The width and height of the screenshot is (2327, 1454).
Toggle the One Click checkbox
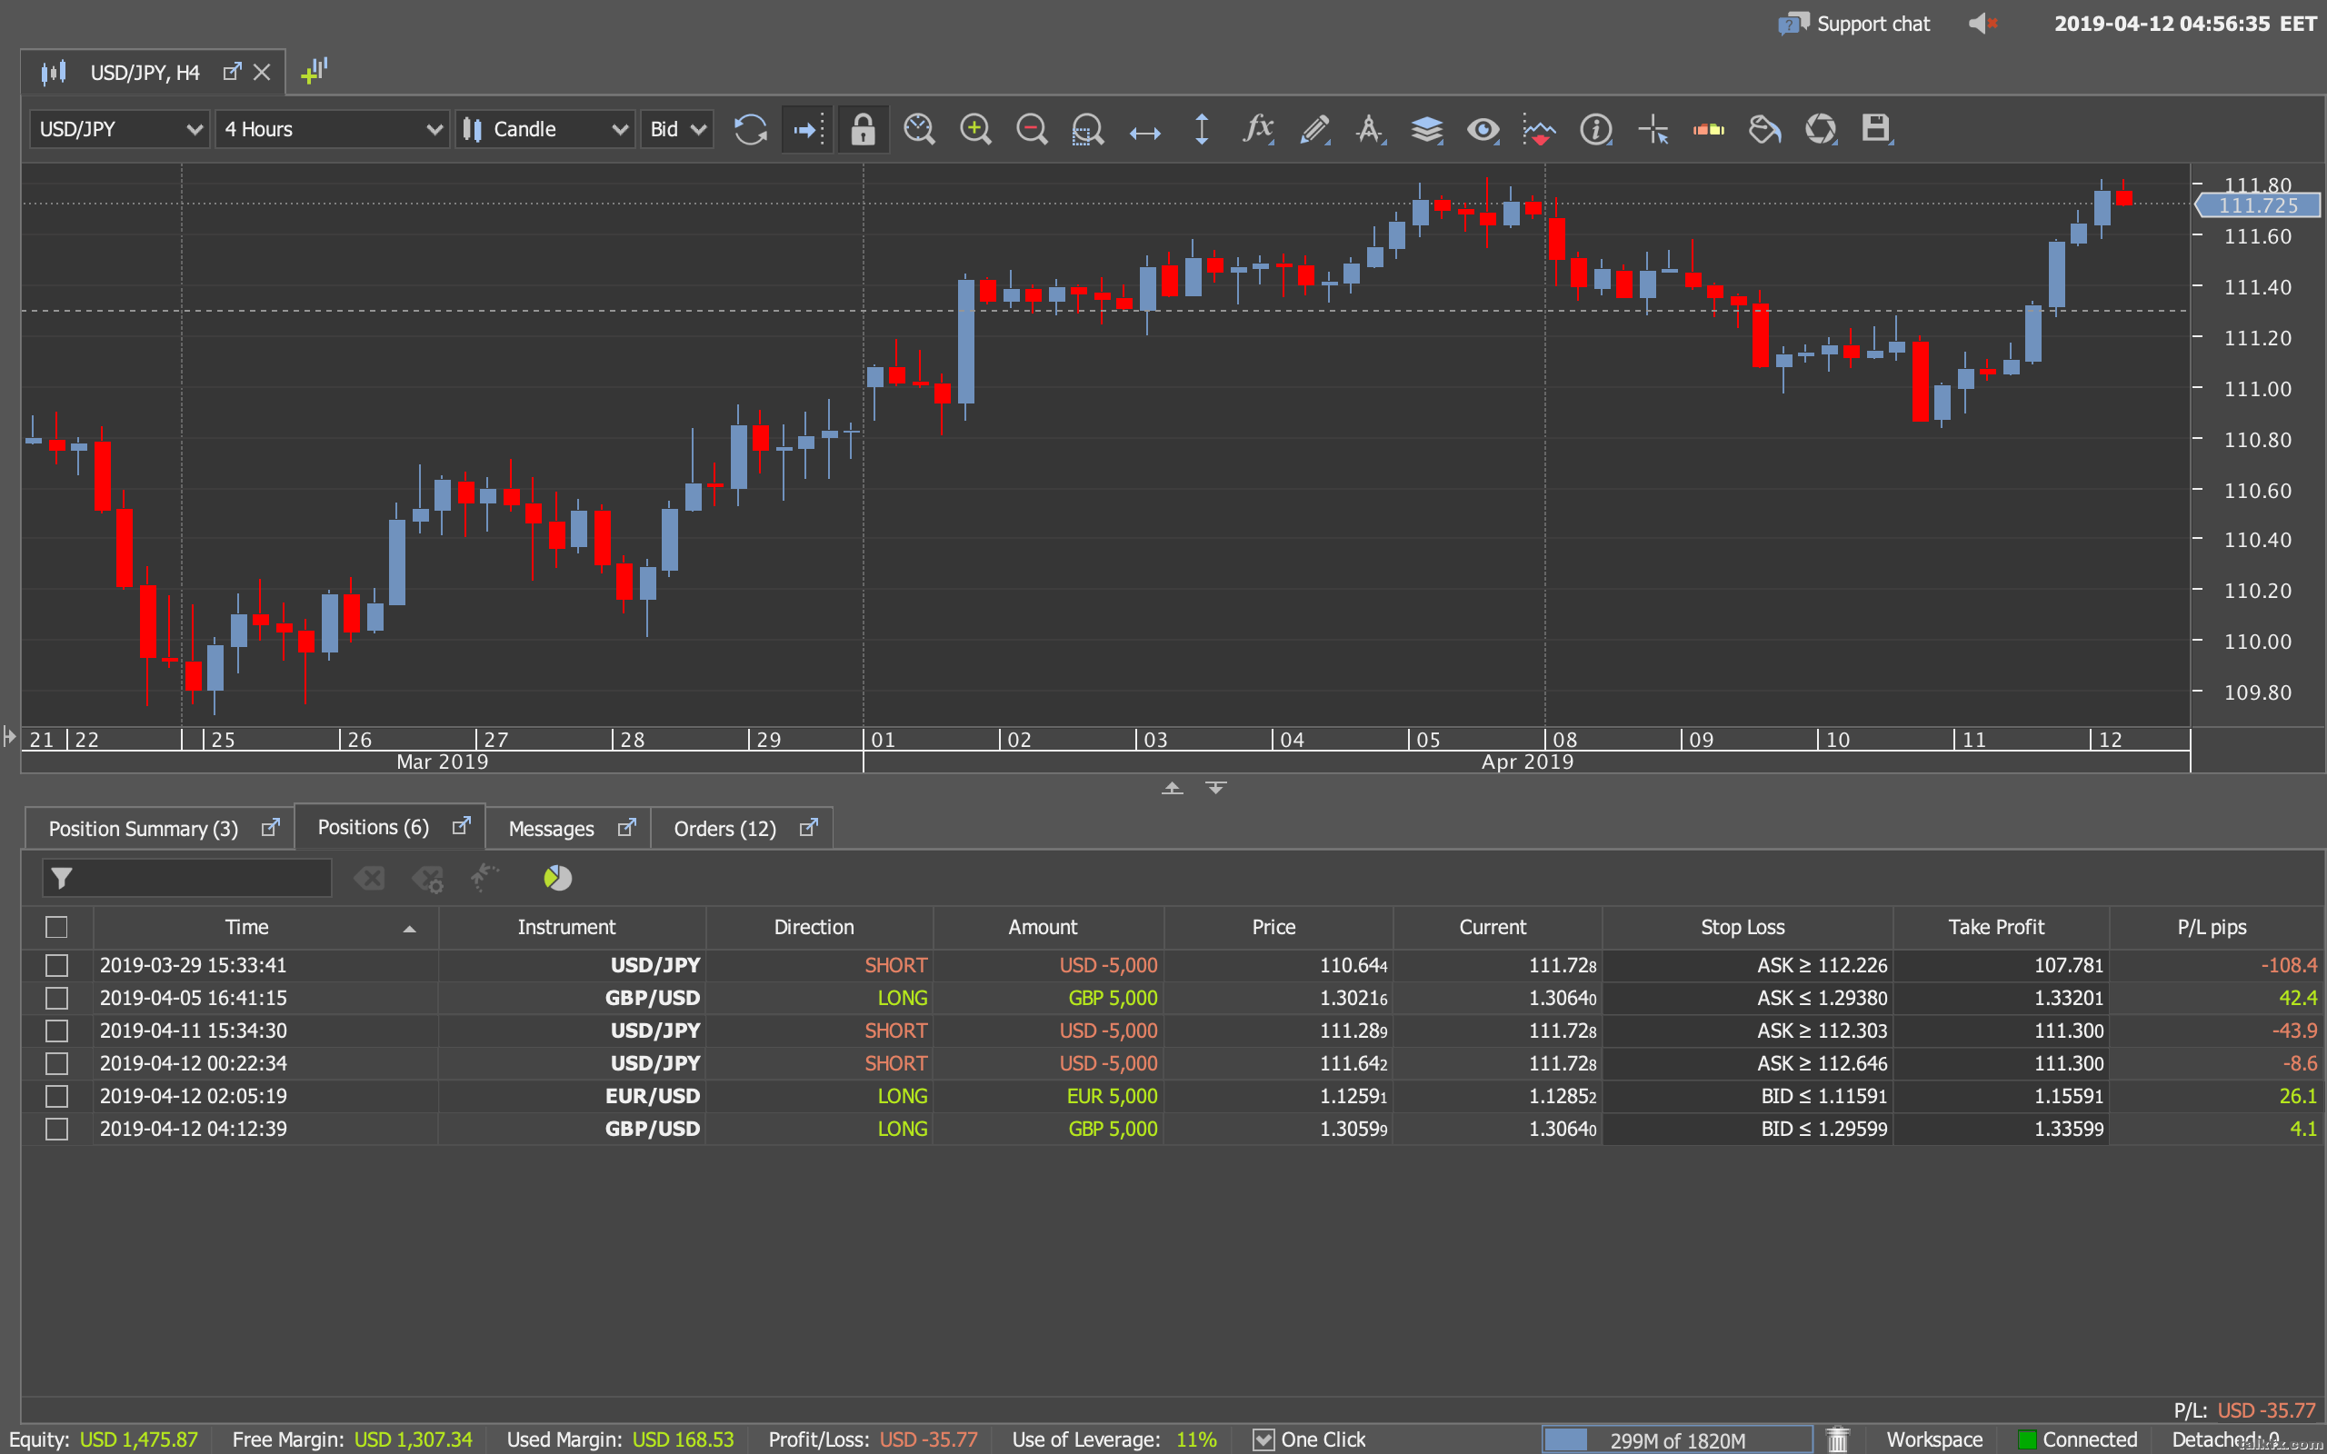coord(1264,1439)
